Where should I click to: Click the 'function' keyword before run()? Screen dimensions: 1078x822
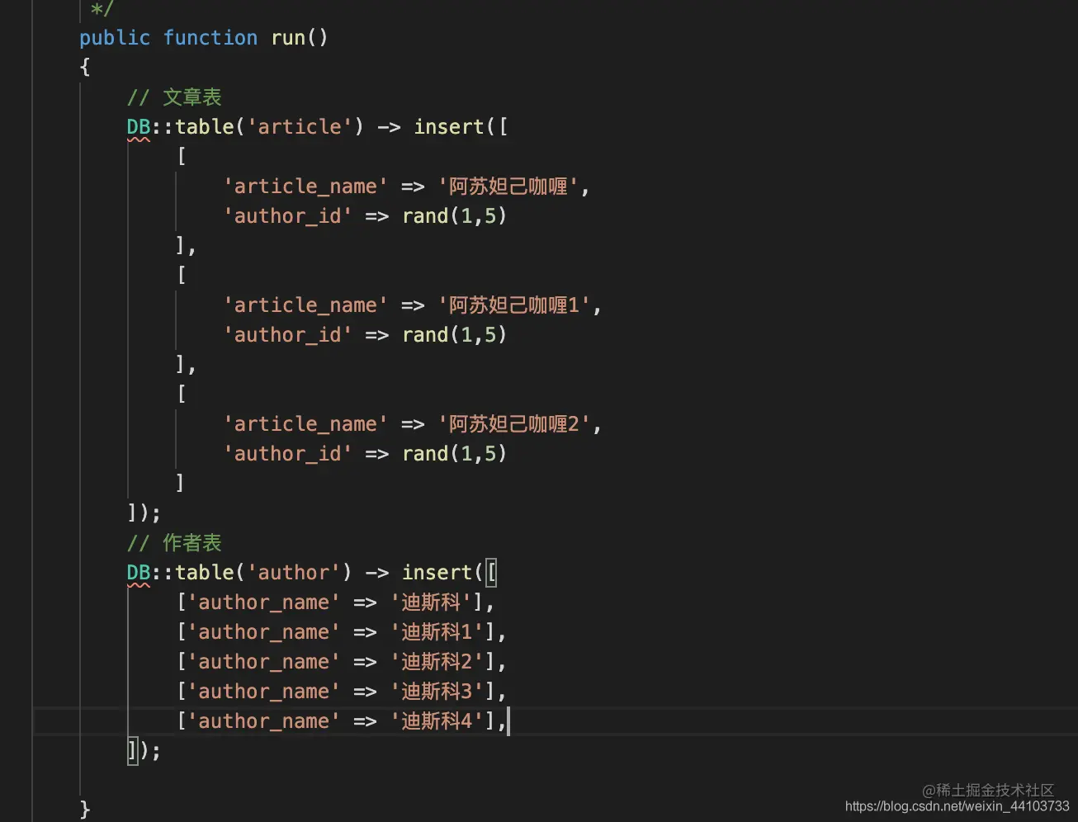(210, 38)
